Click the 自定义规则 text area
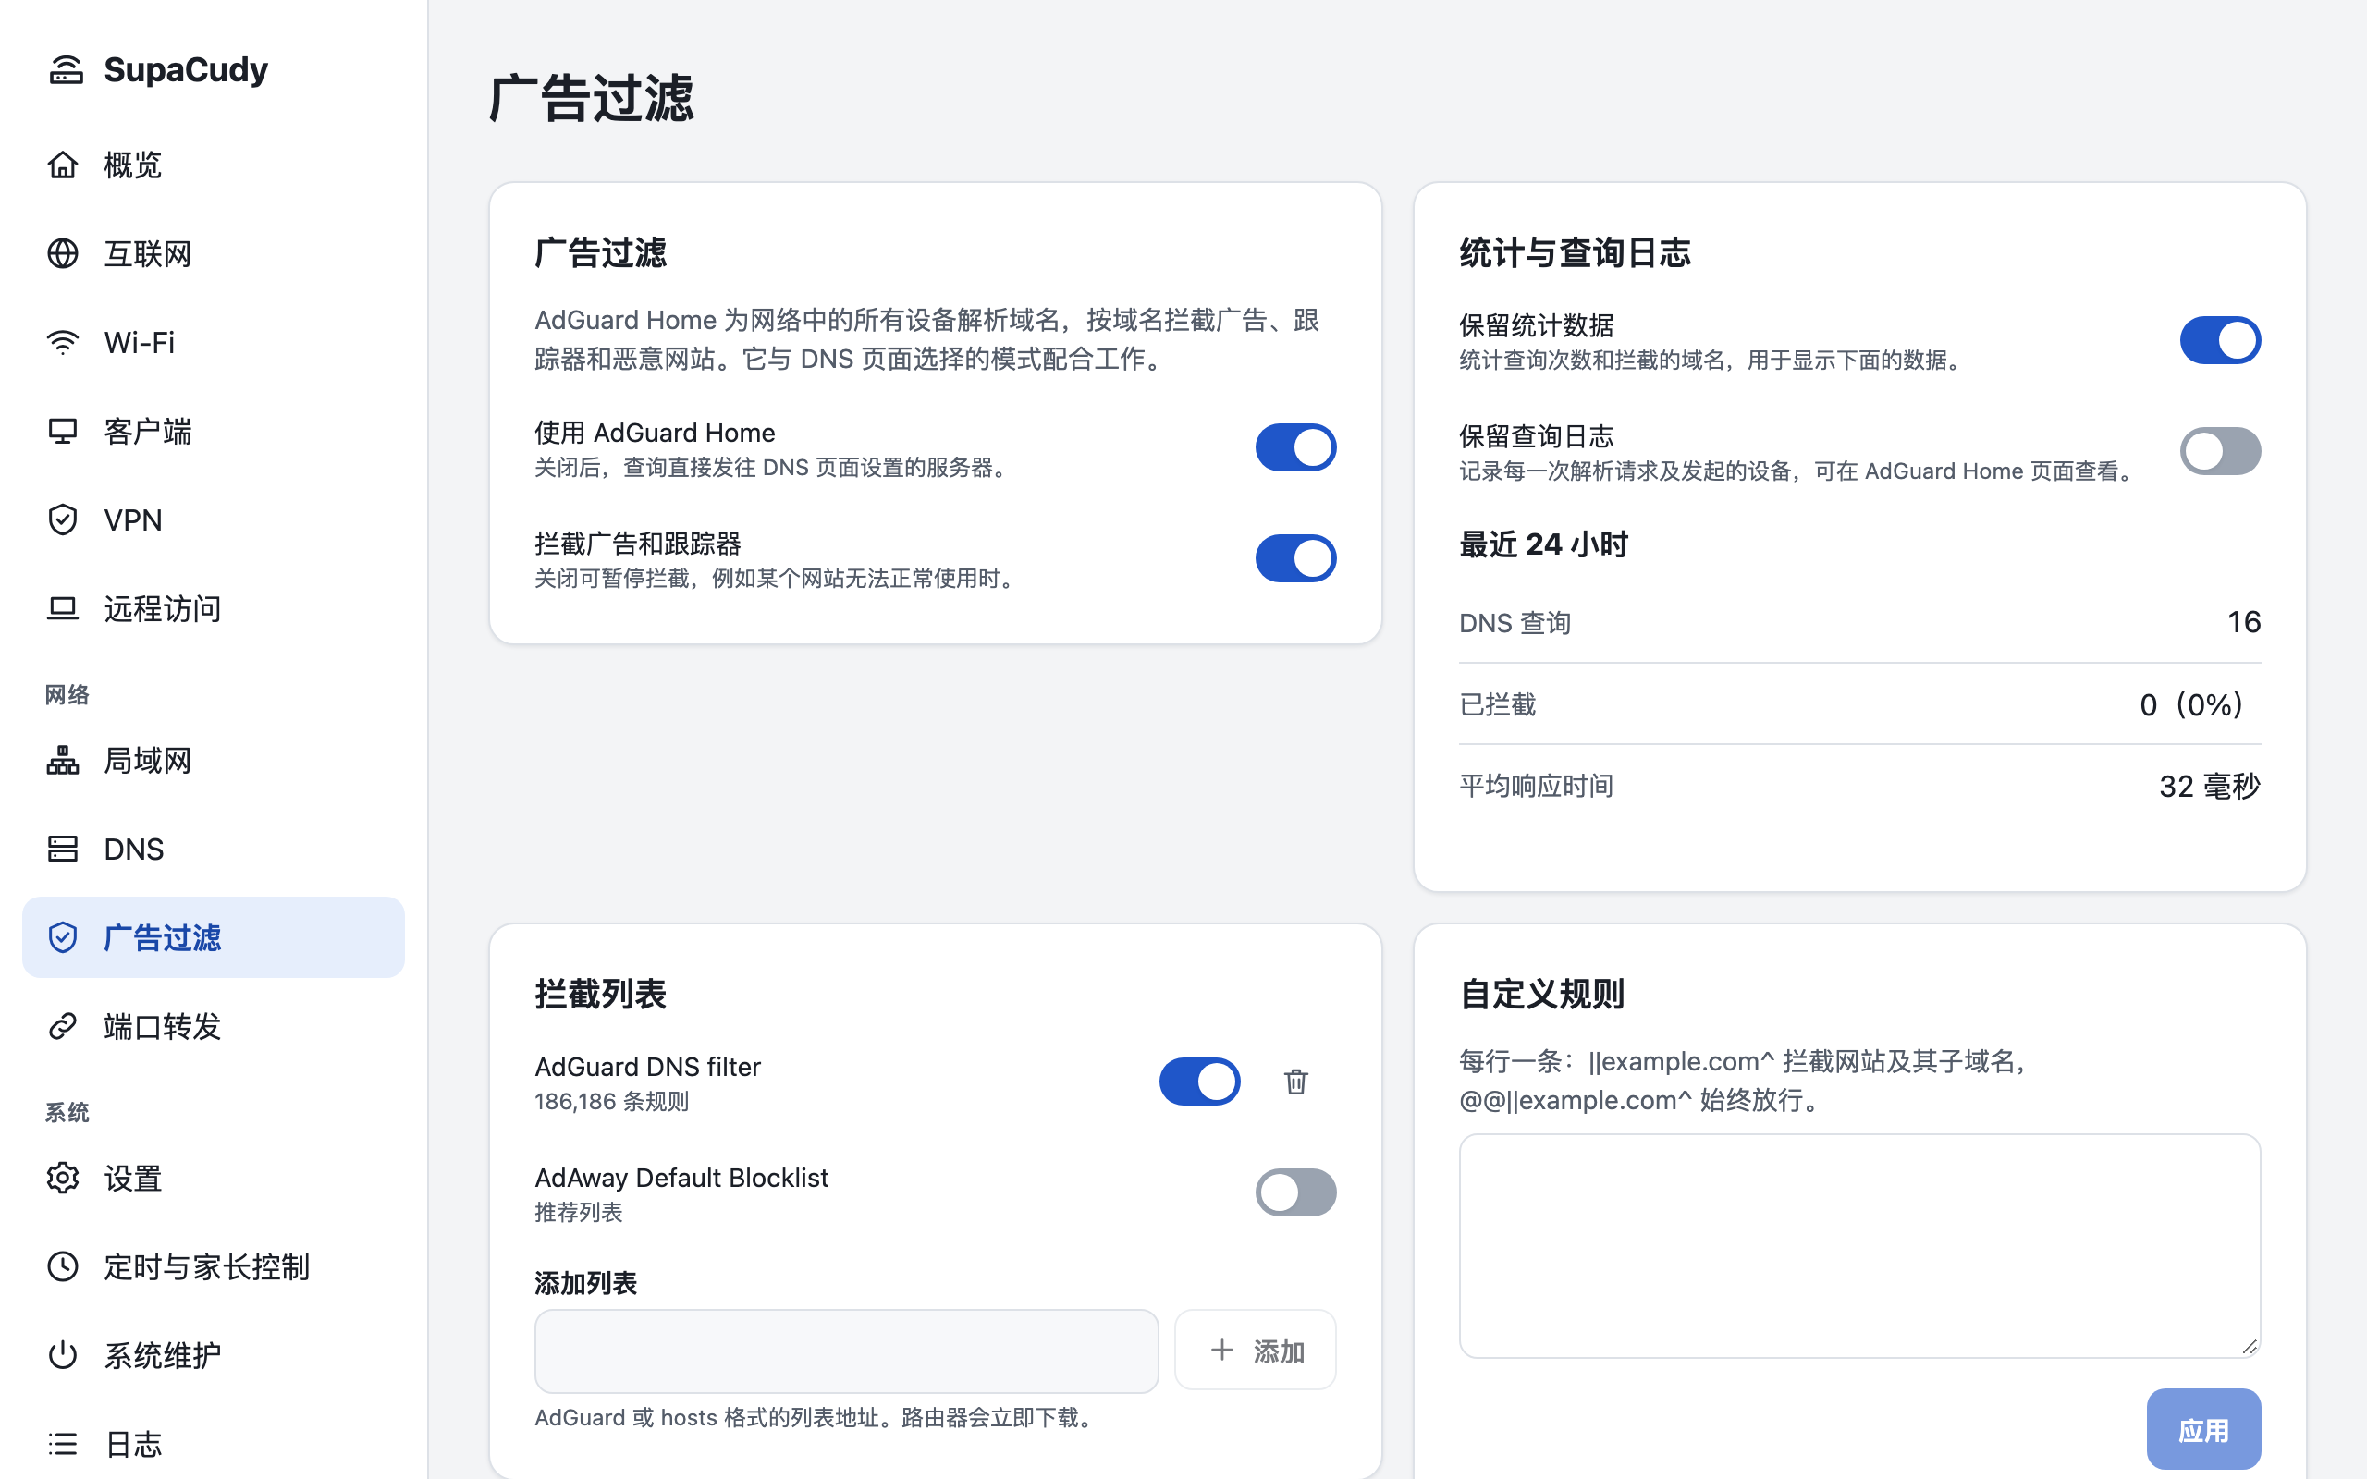Image resolution: width=2367 pixels, height=1479 pixels. click(x=1859, y=1245)
